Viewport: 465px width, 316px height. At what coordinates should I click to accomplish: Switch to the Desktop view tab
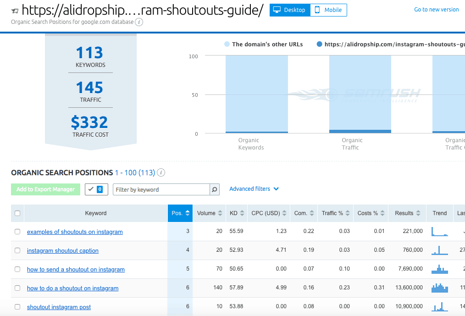(x=289, y=10)
